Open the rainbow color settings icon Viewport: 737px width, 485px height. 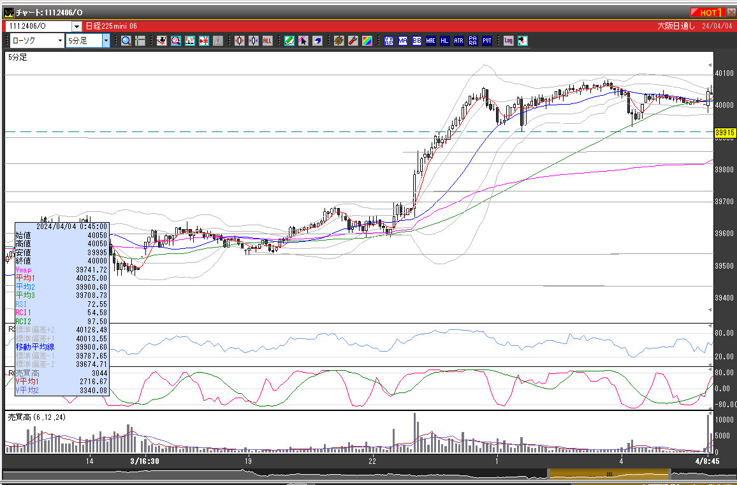pos(367,41)
